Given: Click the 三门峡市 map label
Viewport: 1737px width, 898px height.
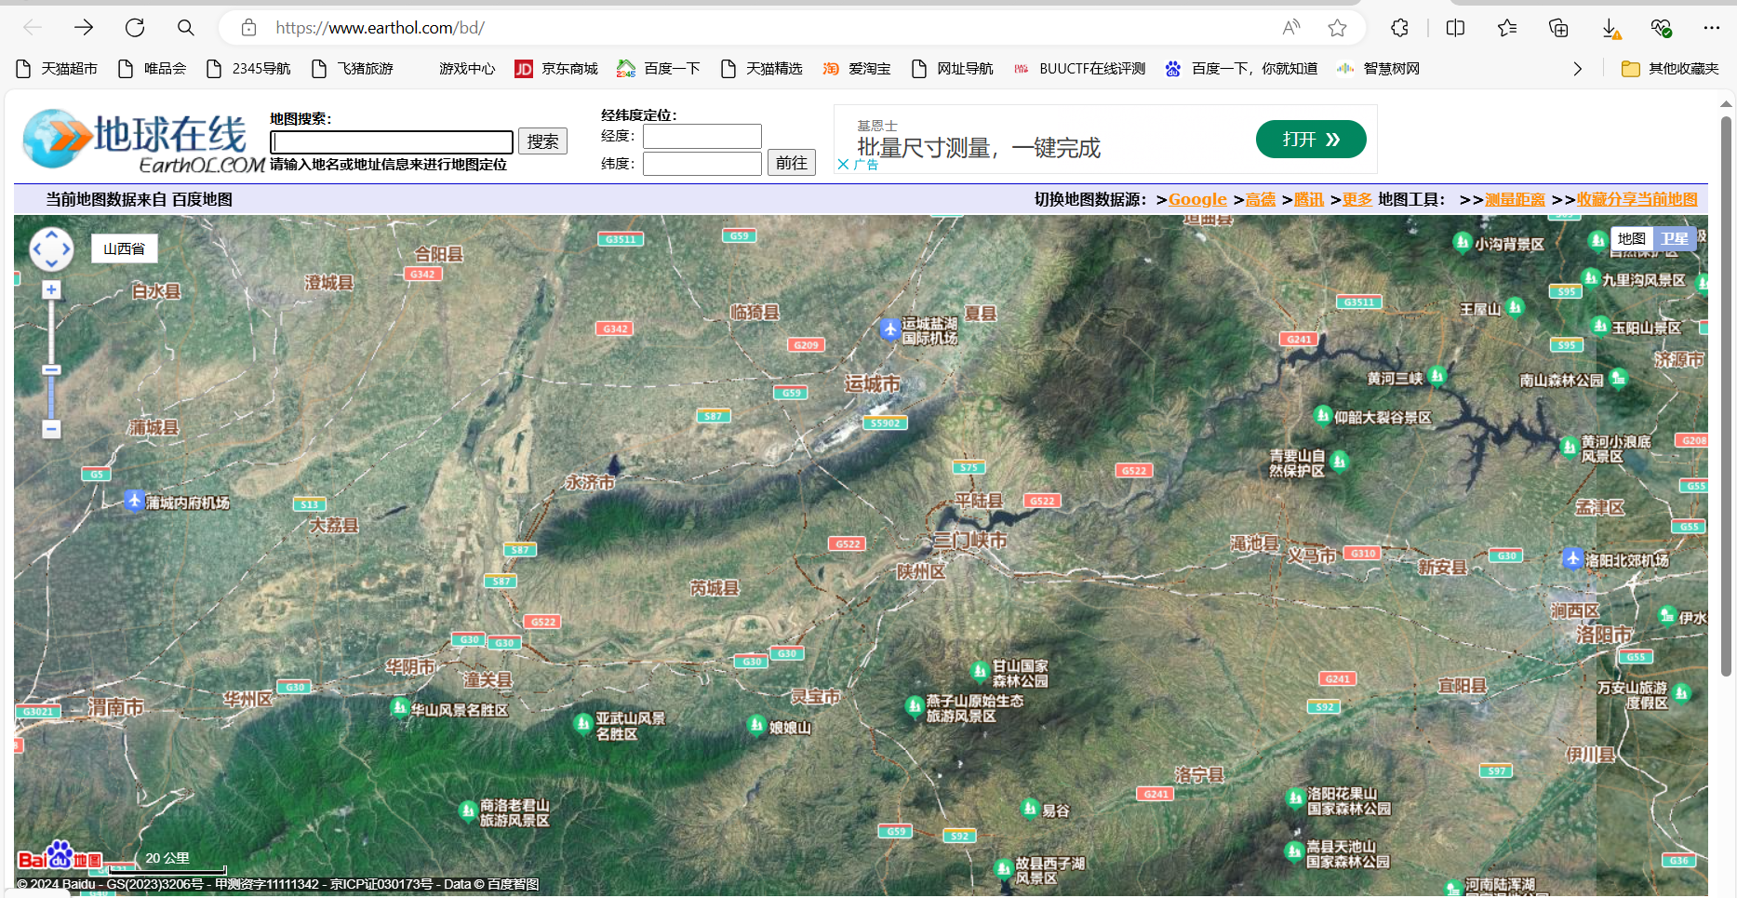Looking at the screenshot, I should 970,540.
